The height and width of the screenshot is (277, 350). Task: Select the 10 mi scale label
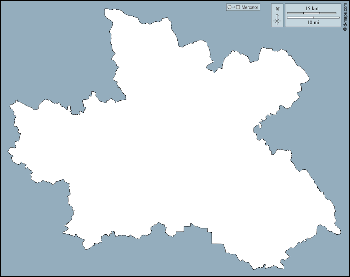pyautogui.click(x=313, y=23)
